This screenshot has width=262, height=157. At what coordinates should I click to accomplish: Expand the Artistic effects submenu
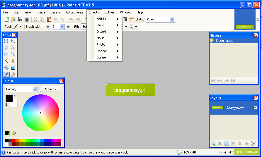tap(108, 19)
